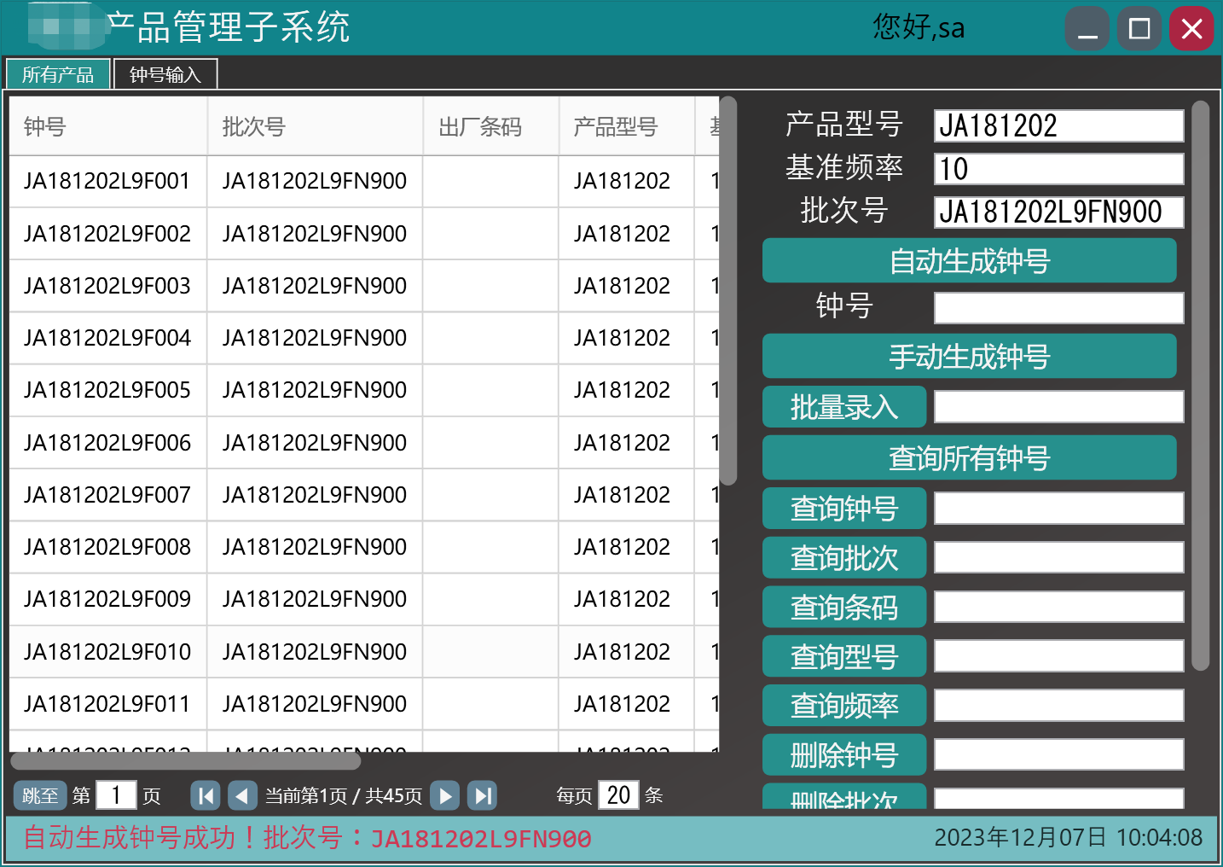Click the 当前第1页 / 共45页 page indicator
1223x867 pixels.
(344, 796)
